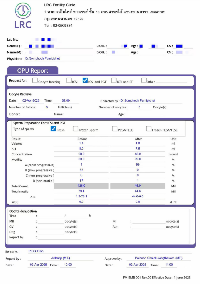Click the Abn oocyte count field
The height and width of the screenshot is (284, 200).
149,227
